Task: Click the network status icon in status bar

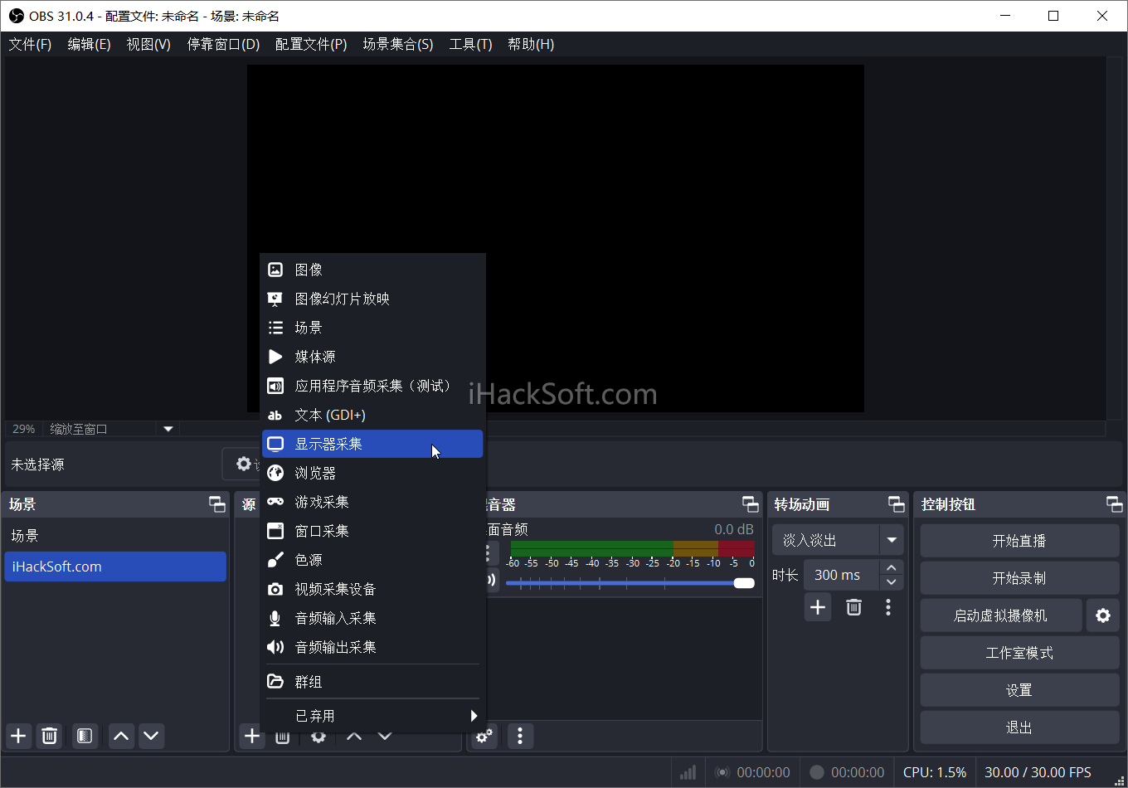Action: click(x=688, y=772)
